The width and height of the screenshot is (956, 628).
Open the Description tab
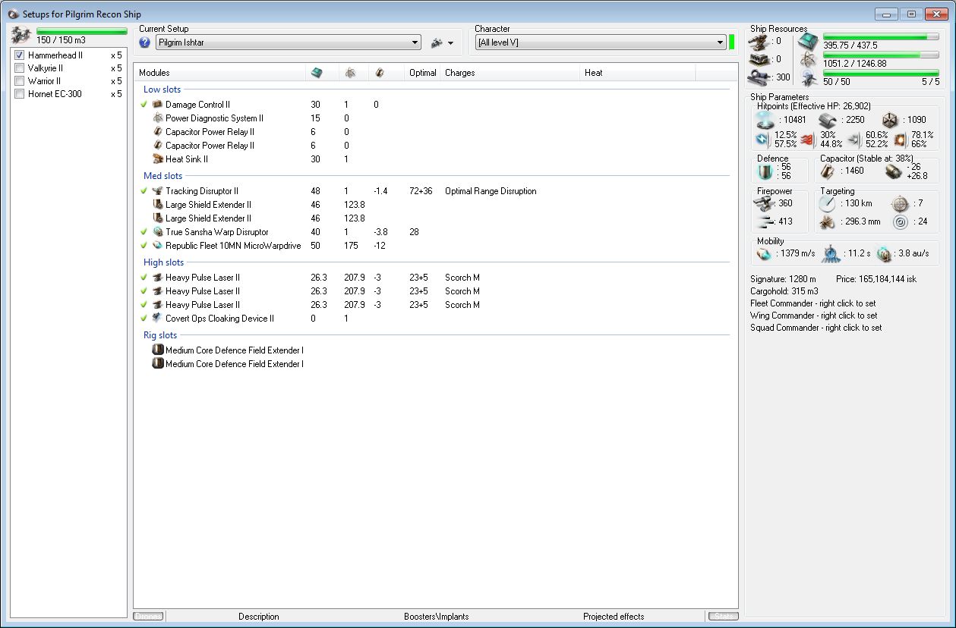[259, 617]
